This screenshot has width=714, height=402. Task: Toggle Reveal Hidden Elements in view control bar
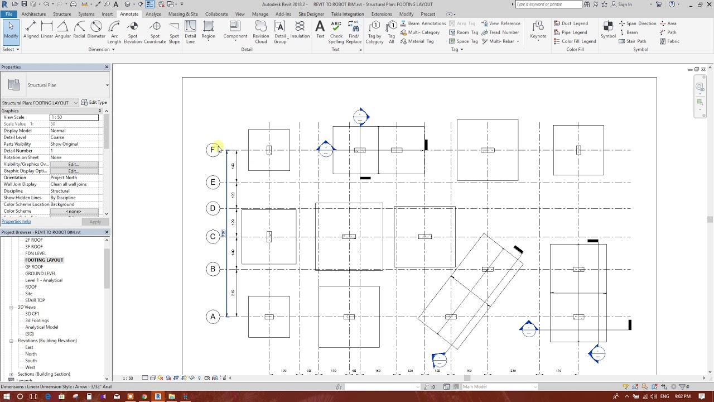pyautogui.click(x=199, y=378)
